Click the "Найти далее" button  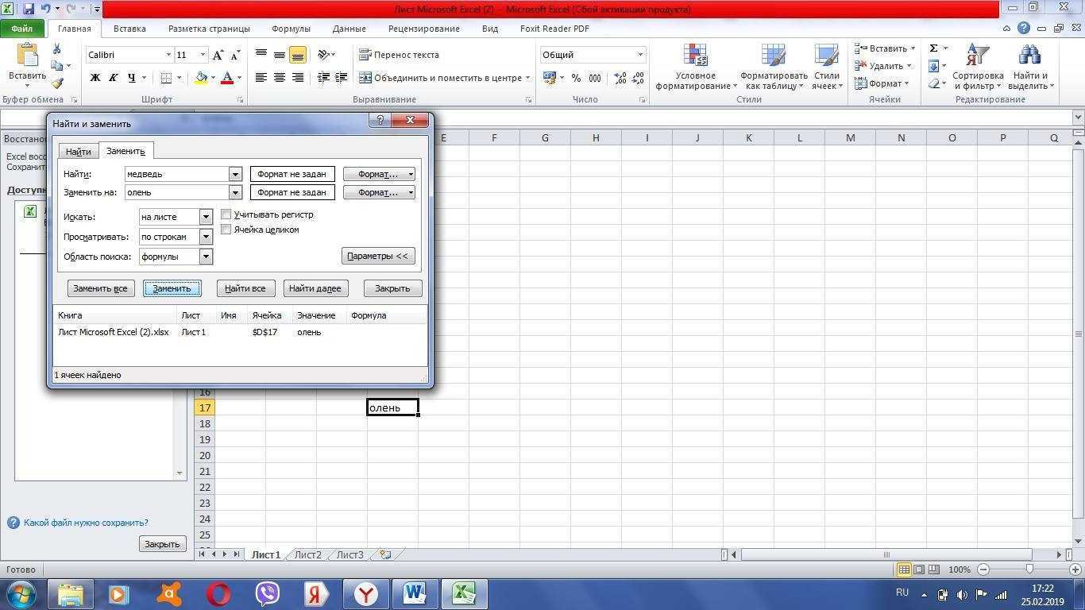tap(315, 288)
